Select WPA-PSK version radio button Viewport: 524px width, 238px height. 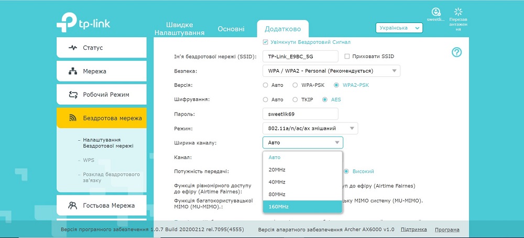(294, 85)
